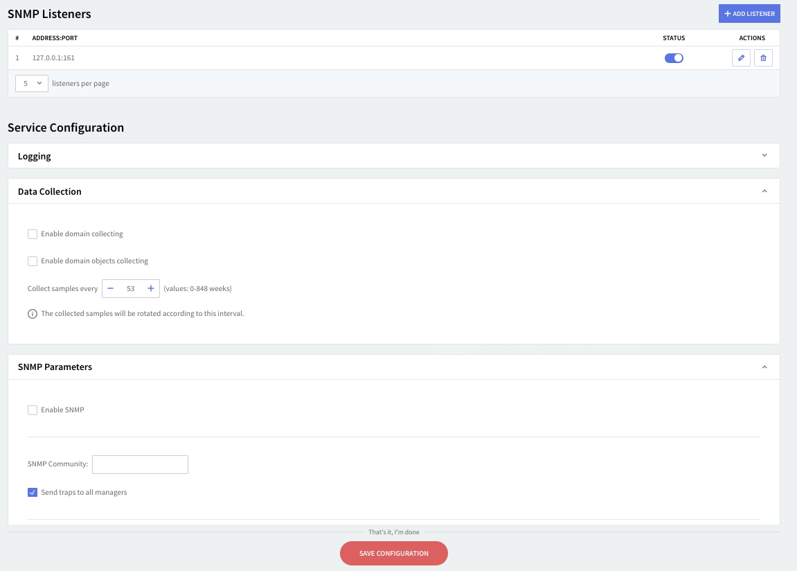Click the Logging section header title
This screenshot has width=797, height=571.
35,156
